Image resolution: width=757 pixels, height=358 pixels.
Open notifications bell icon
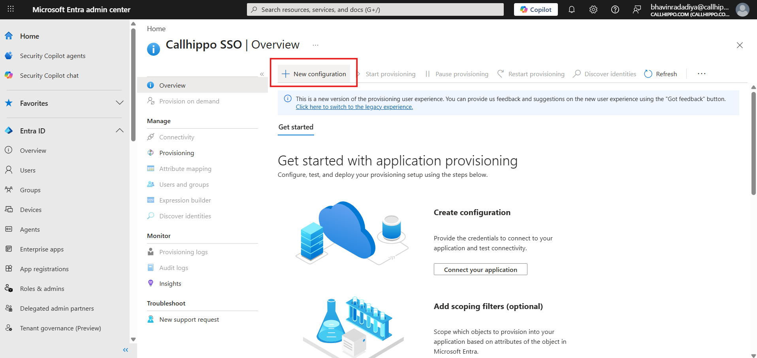pyautogui.click(x=571, y=9)
